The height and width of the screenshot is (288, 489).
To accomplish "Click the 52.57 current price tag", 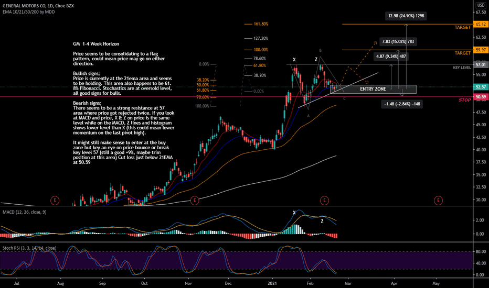I will [481, 87].
